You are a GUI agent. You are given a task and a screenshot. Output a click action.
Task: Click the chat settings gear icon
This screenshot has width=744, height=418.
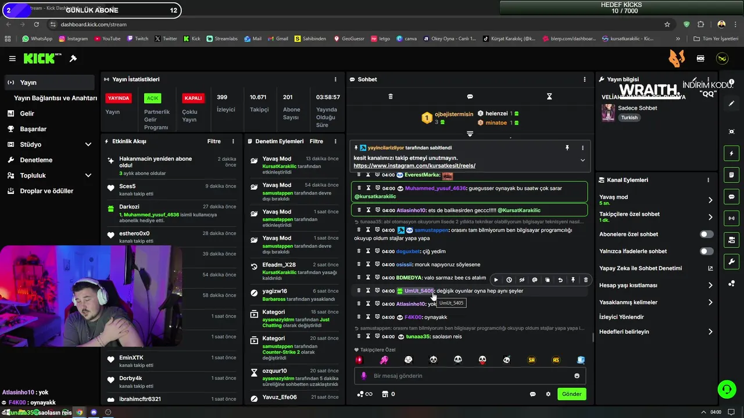point(548,394)
